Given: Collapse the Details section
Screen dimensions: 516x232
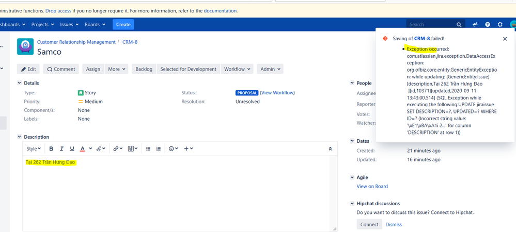Looking at the screenshot, I should point(19,83).
